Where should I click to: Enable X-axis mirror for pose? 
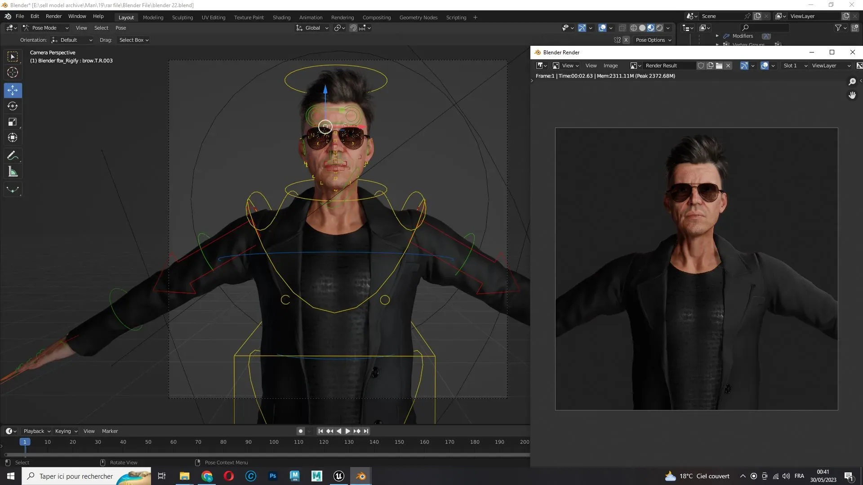626,40
